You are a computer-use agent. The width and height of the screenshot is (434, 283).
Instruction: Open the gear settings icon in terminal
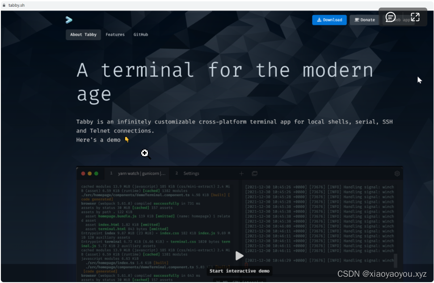click(x=397, y=174)
